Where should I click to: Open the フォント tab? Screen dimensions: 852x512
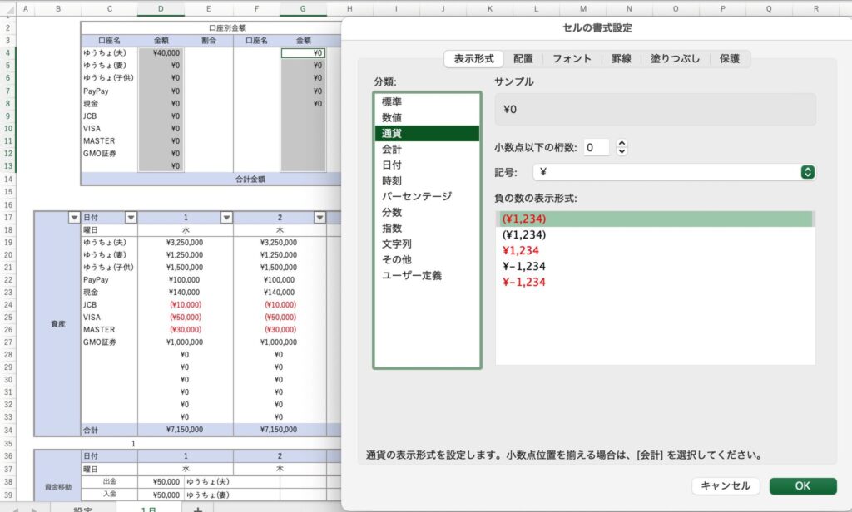(572, 59)
